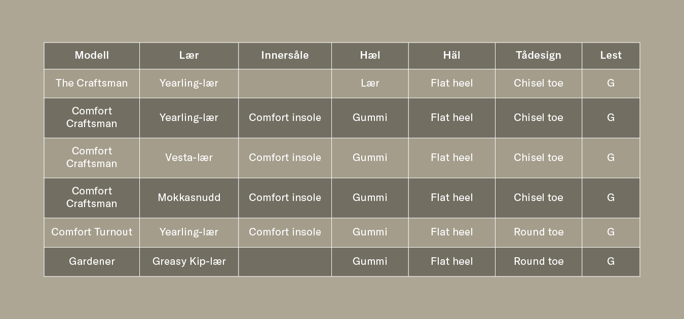Click the Modell column header

[x=92, y=56]
